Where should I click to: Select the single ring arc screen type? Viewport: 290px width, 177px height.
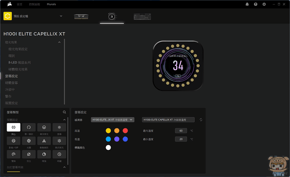point(29,127)
